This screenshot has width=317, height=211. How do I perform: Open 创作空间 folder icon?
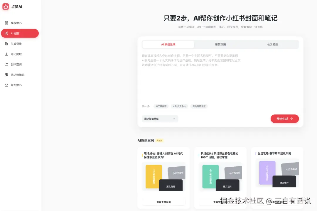(6, 64)
